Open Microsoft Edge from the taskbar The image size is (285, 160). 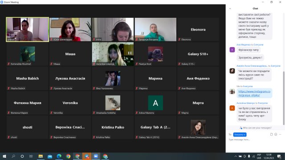tap(59, 156)
